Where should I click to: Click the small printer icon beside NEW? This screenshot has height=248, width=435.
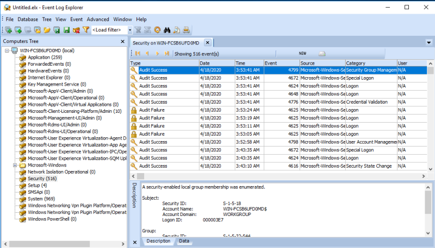(322, 53)
